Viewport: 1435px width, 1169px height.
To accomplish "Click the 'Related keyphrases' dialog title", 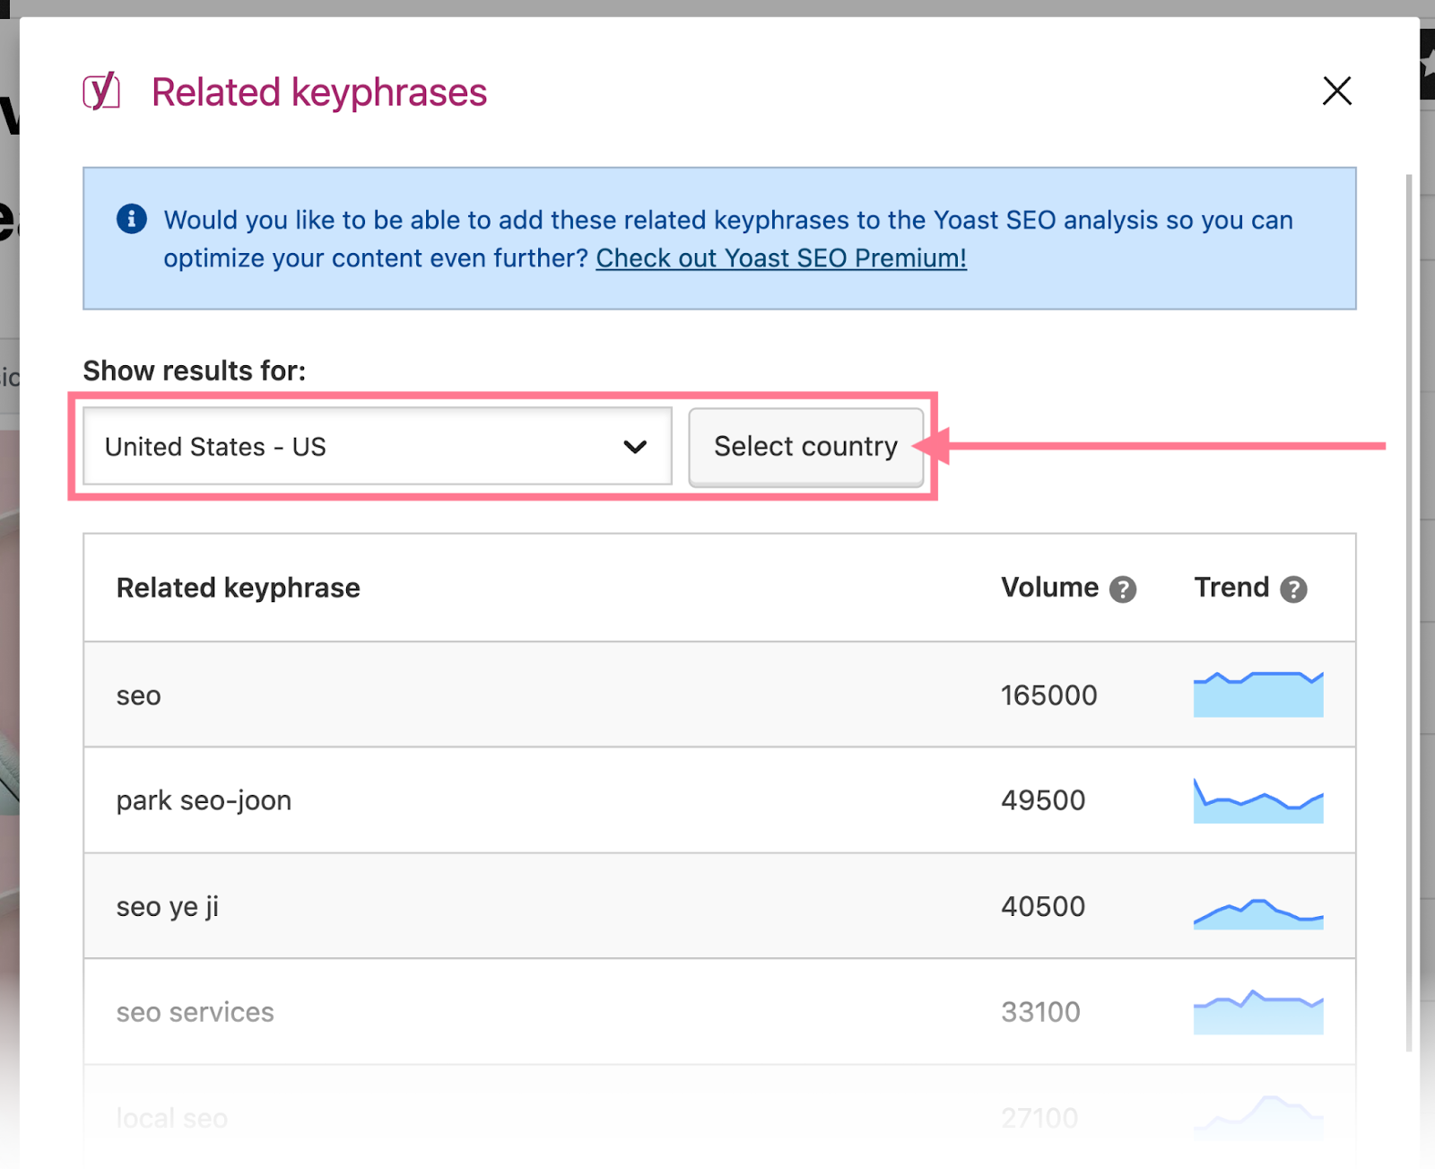I will click(319, 92).
